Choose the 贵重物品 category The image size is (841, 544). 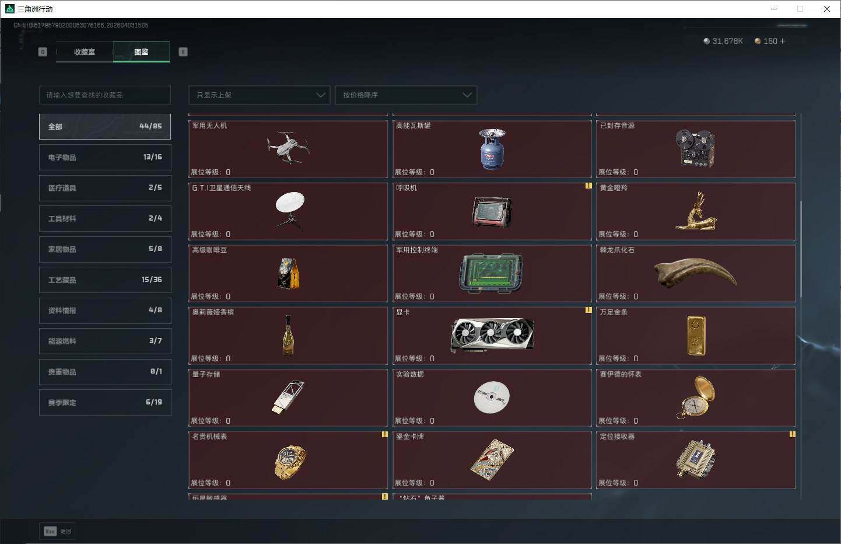(105, 372)
